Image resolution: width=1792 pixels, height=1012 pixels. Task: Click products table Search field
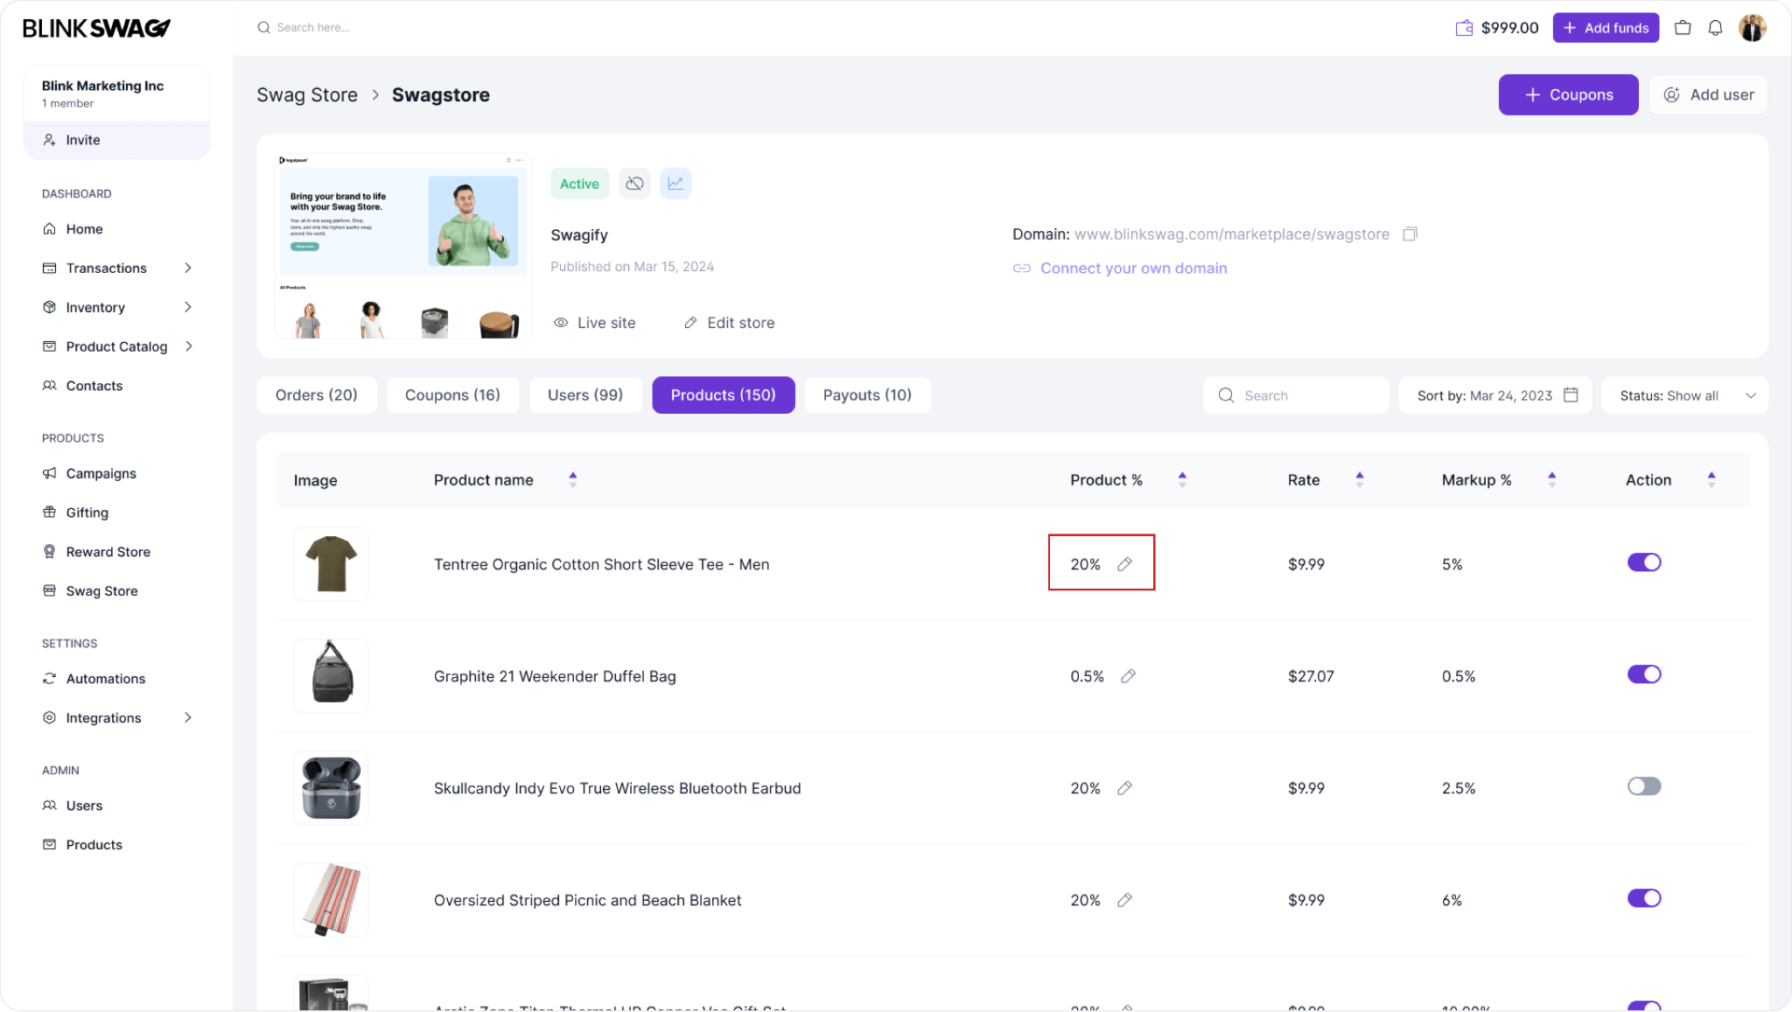(1296, 395)
